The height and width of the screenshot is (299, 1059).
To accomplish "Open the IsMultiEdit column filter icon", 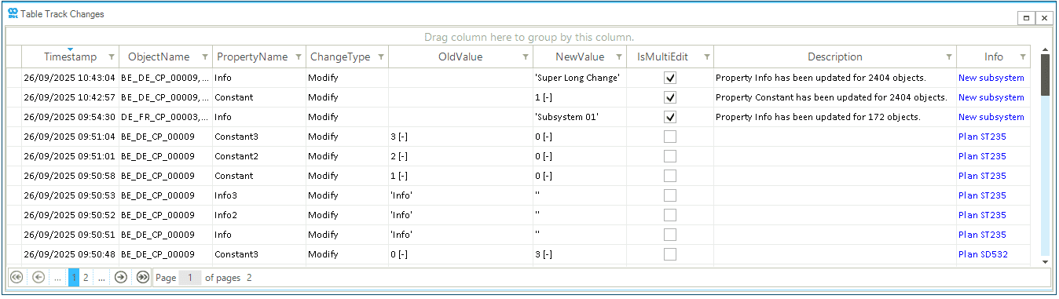I will tap(706, 57).
